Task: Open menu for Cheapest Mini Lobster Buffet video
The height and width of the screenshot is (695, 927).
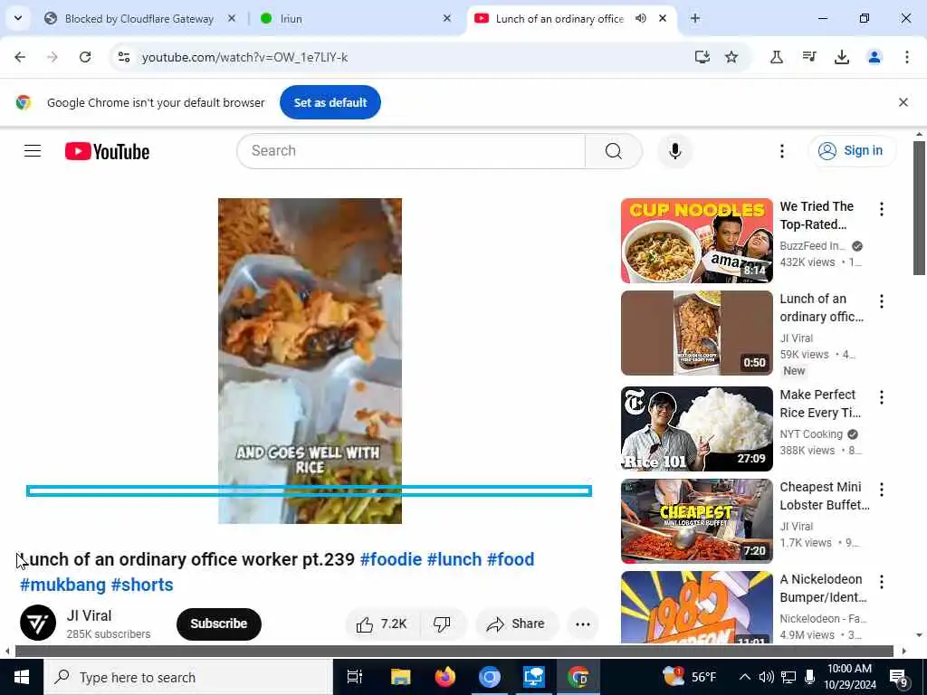Action: point(882,490)
